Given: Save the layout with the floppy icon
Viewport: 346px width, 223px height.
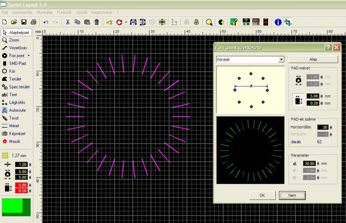Looking at the screenshot, I should point(24,22).
